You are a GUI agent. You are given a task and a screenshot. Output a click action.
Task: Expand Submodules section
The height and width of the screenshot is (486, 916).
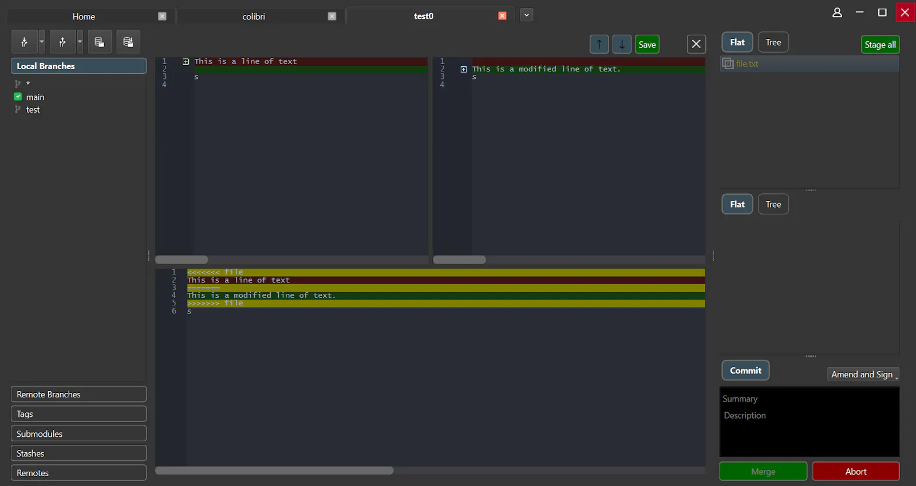(x=78, y=433)
